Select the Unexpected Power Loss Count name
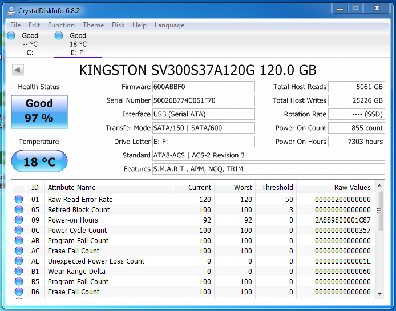This screenshot has width=396, height=311. (96, 261)
